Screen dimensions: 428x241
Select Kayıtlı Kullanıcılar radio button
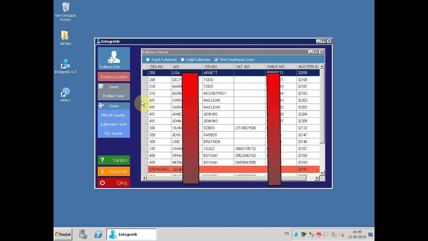click(148, 60)
